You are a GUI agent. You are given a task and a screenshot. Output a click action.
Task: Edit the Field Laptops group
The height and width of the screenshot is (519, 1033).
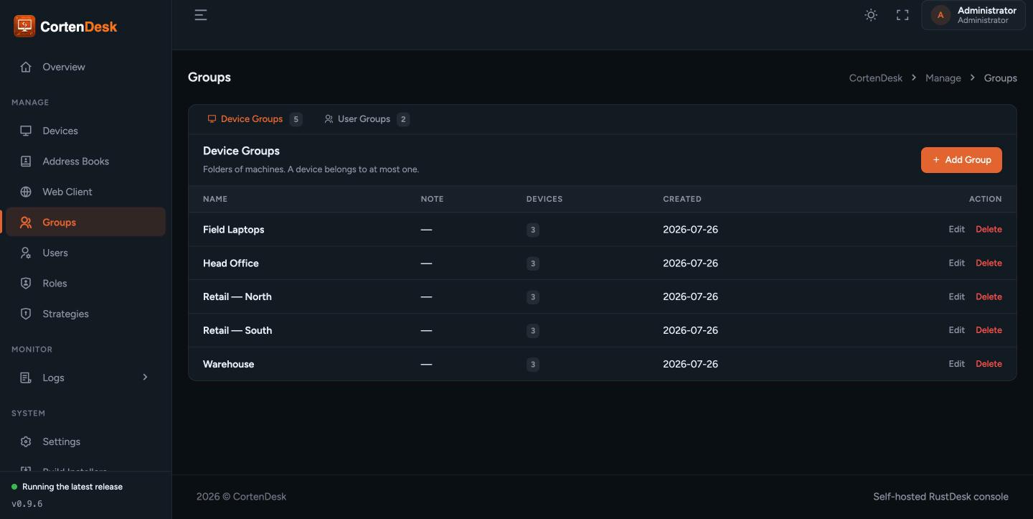pos(956,229)
